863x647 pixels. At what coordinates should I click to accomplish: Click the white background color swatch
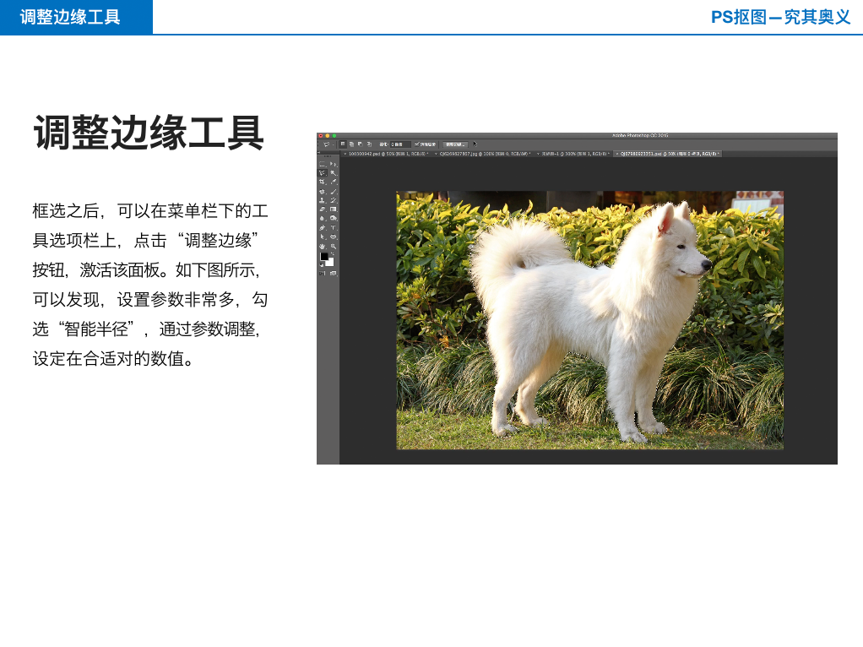point(330,263)
